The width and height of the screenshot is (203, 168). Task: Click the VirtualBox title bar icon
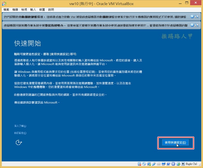click(4, 3)
